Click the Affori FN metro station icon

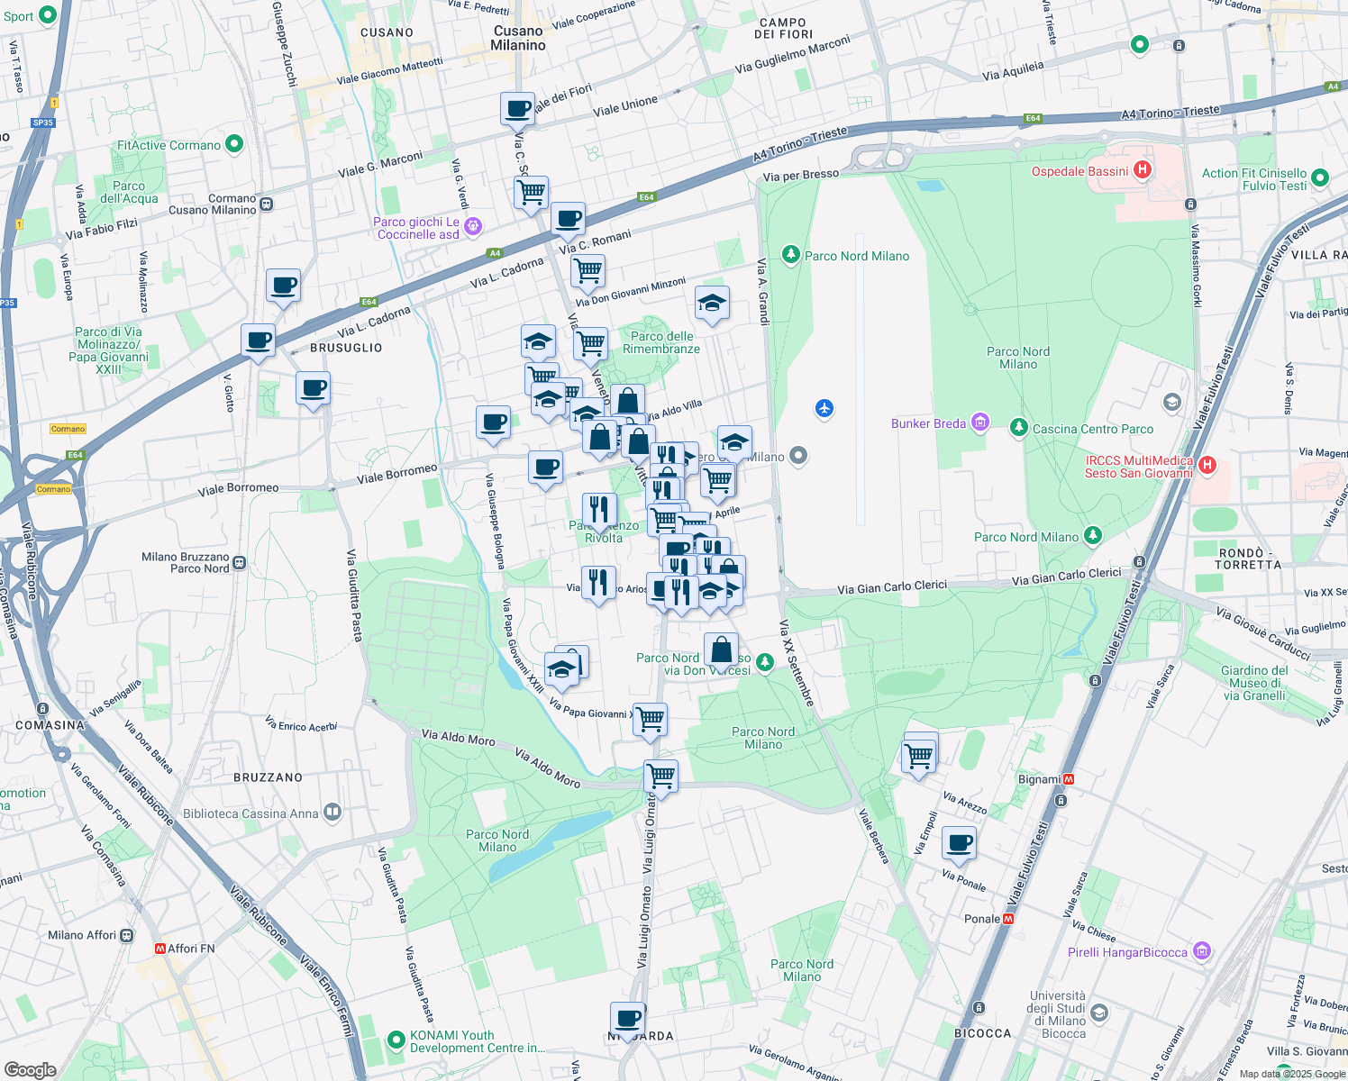[x=160, y=949]
